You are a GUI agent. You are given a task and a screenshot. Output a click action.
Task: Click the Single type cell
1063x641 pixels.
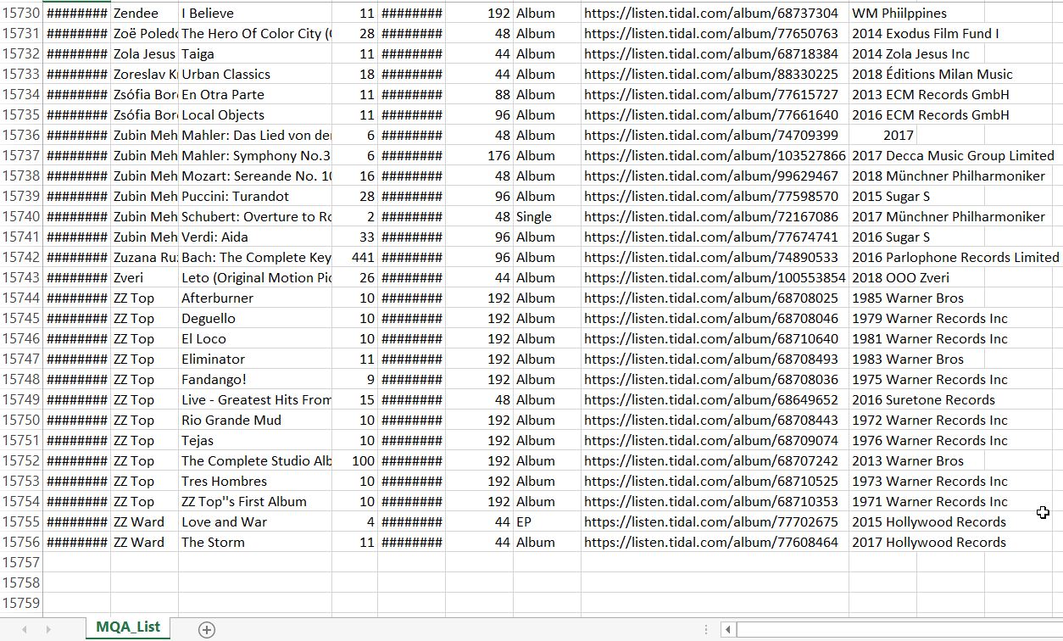click(x=548, y=217)
